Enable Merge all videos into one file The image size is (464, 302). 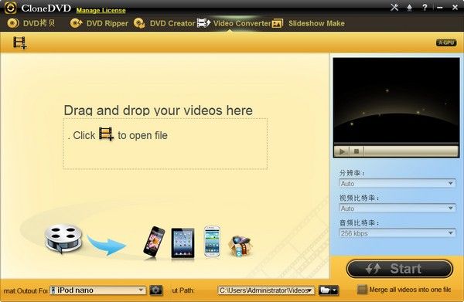coord(362,290)
